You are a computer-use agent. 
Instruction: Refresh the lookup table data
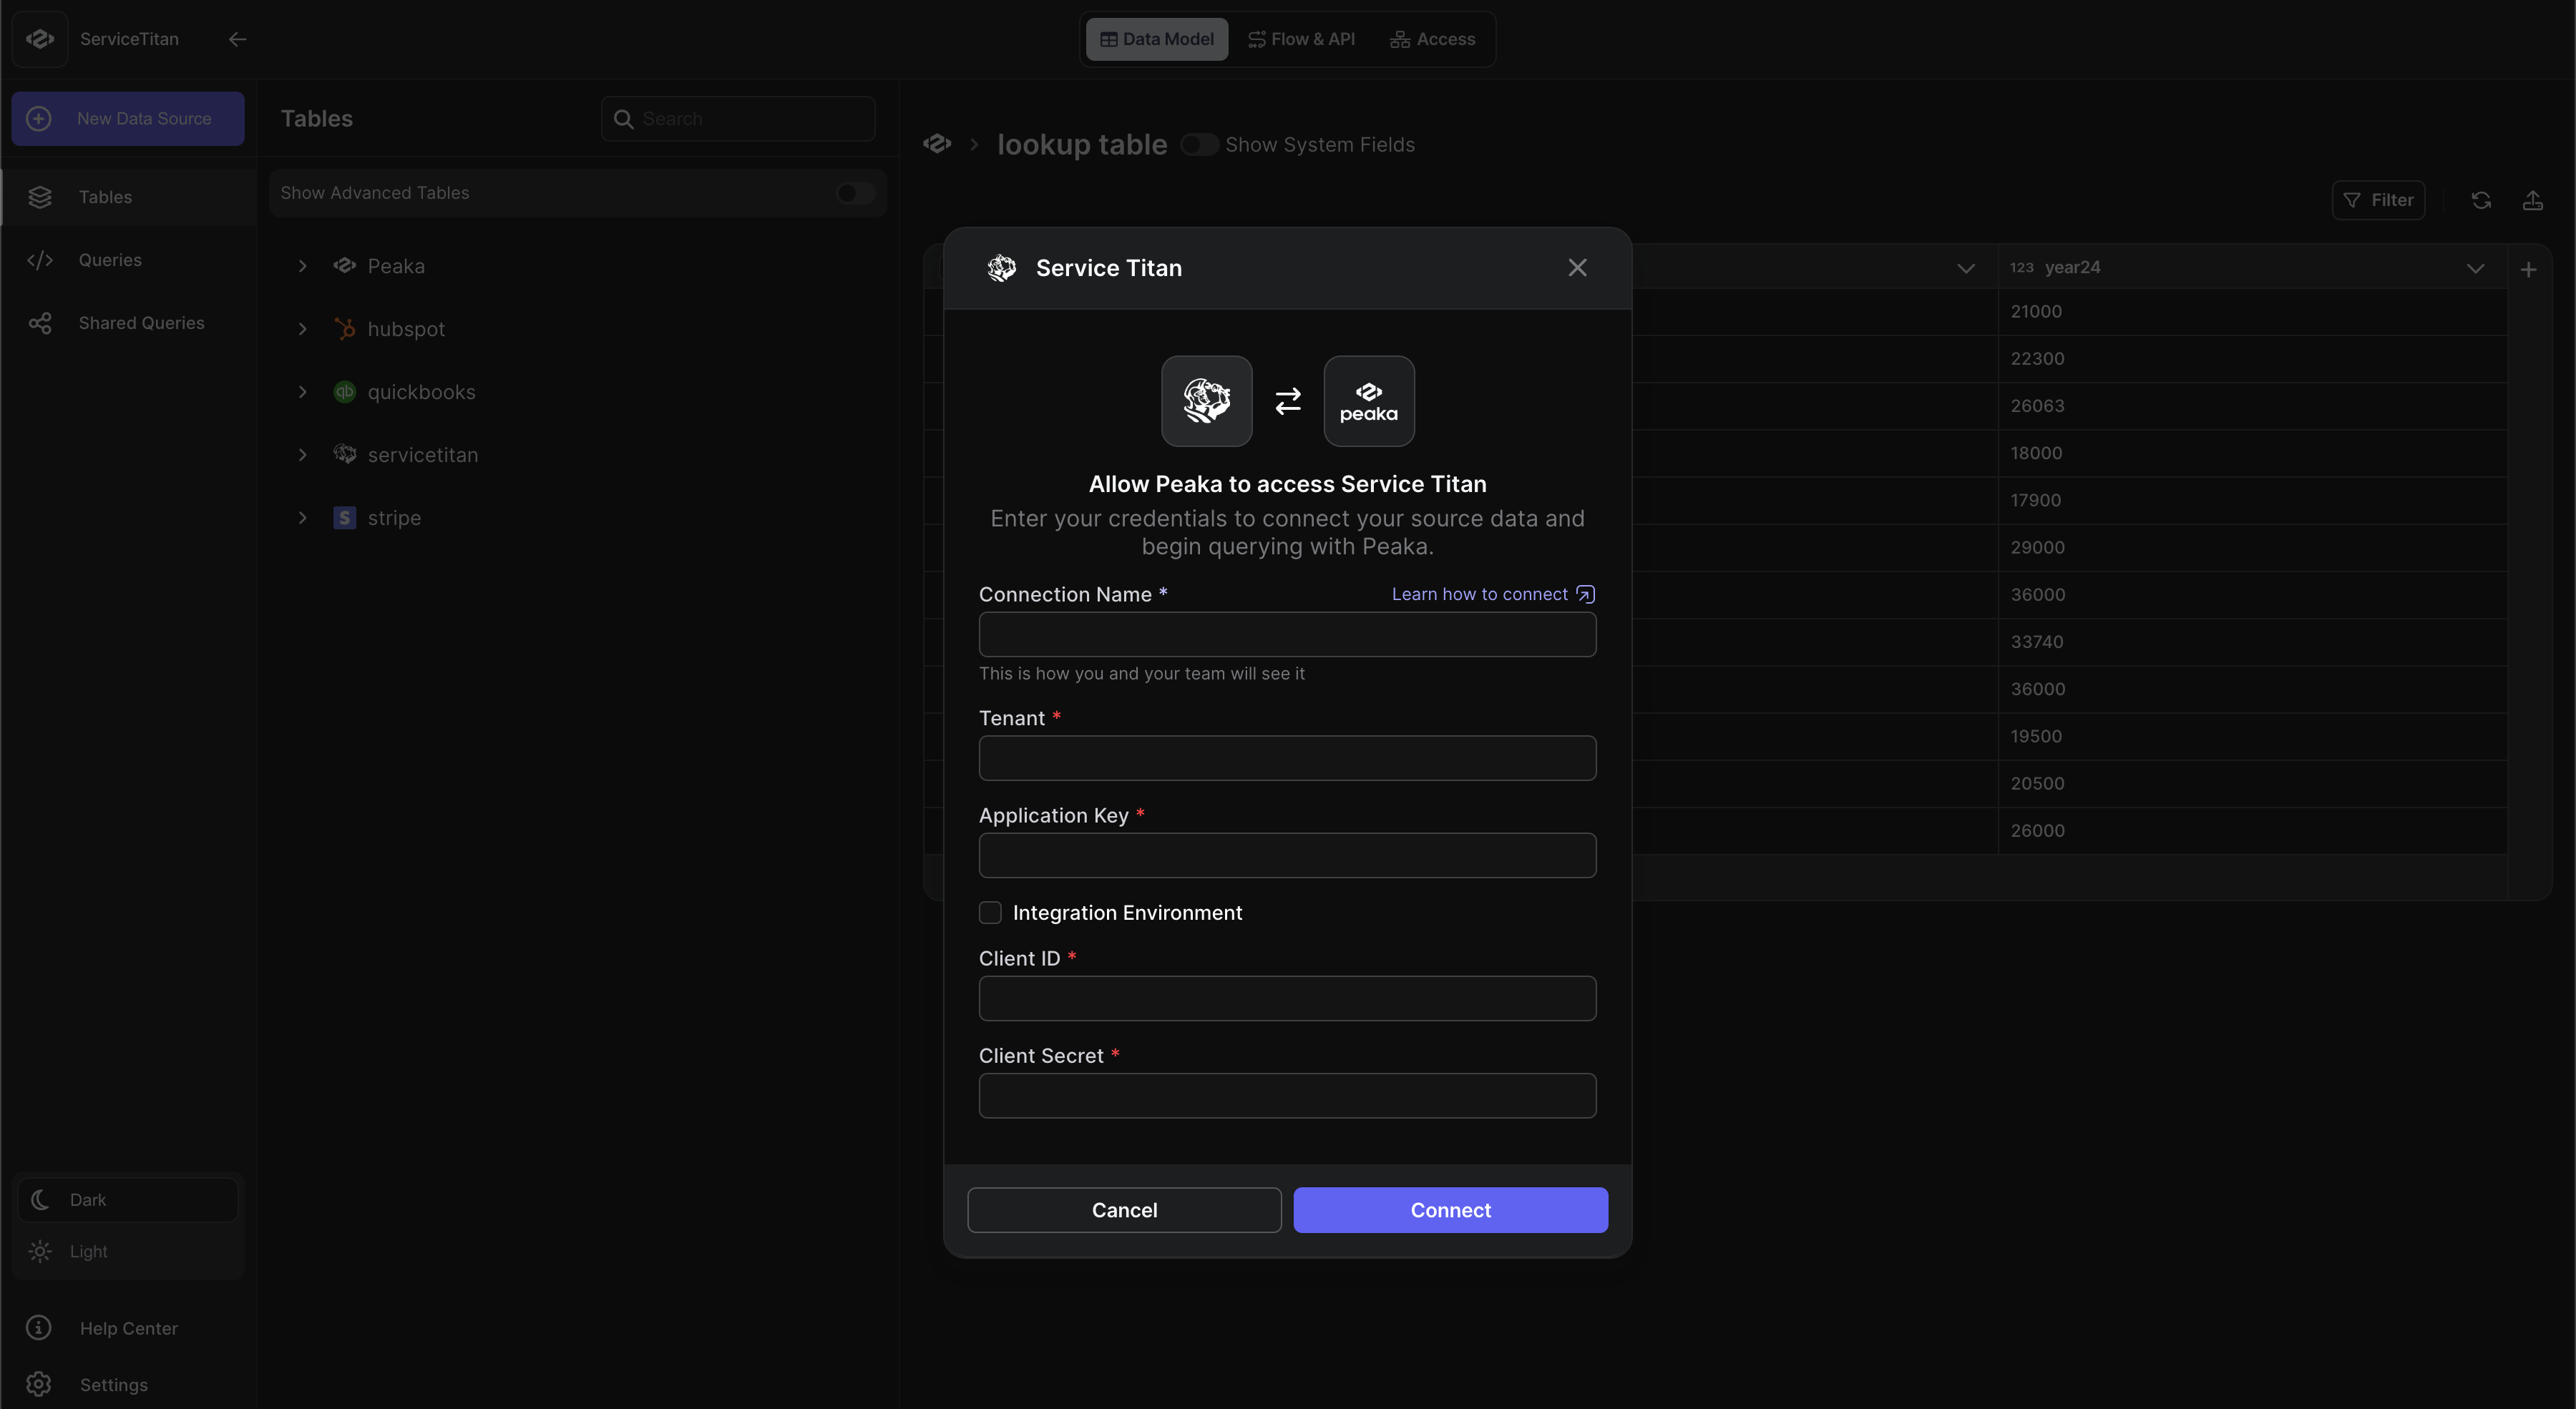2481,200
